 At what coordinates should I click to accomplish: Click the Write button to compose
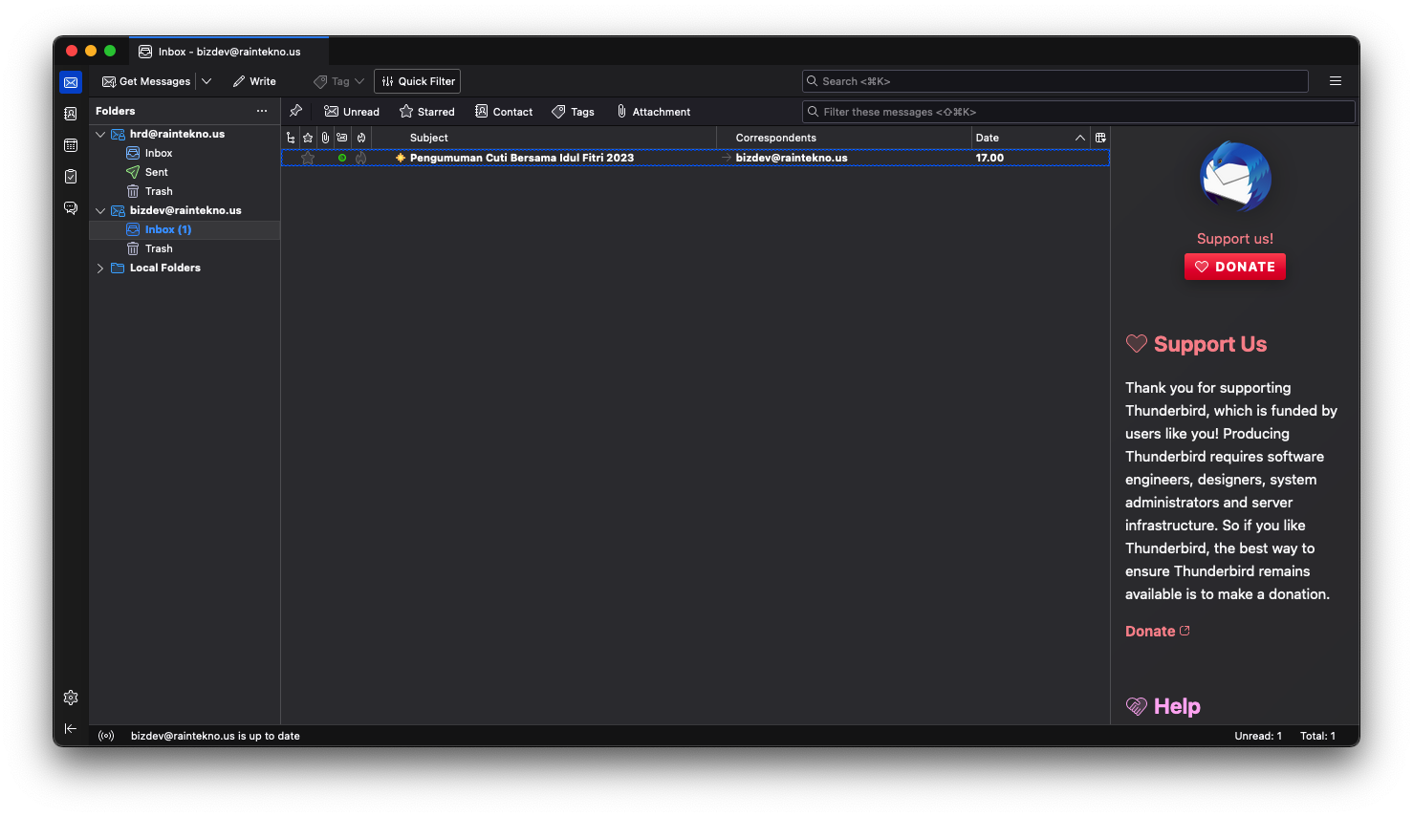point(254,81)
